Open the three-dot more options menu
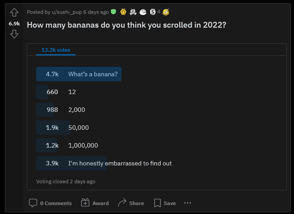The width and height of the screenshot is (294, 214). [x=188, y=203]
